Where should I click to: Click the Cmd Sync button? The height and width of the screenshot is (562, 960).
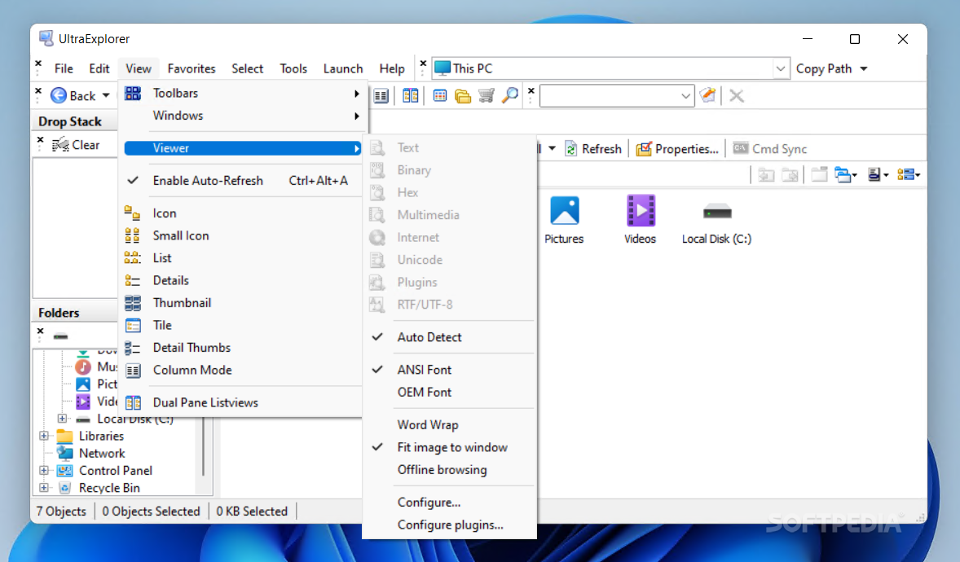[x=769, y=149]
